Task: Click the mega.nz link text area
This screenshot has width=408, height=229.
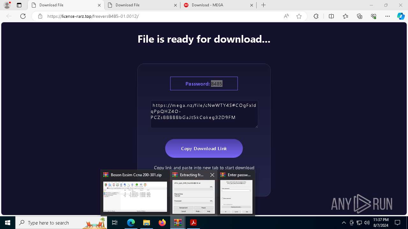Action: pos(204,114)
